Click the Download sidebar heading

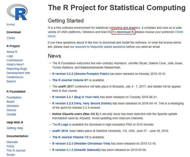(13, 32)
